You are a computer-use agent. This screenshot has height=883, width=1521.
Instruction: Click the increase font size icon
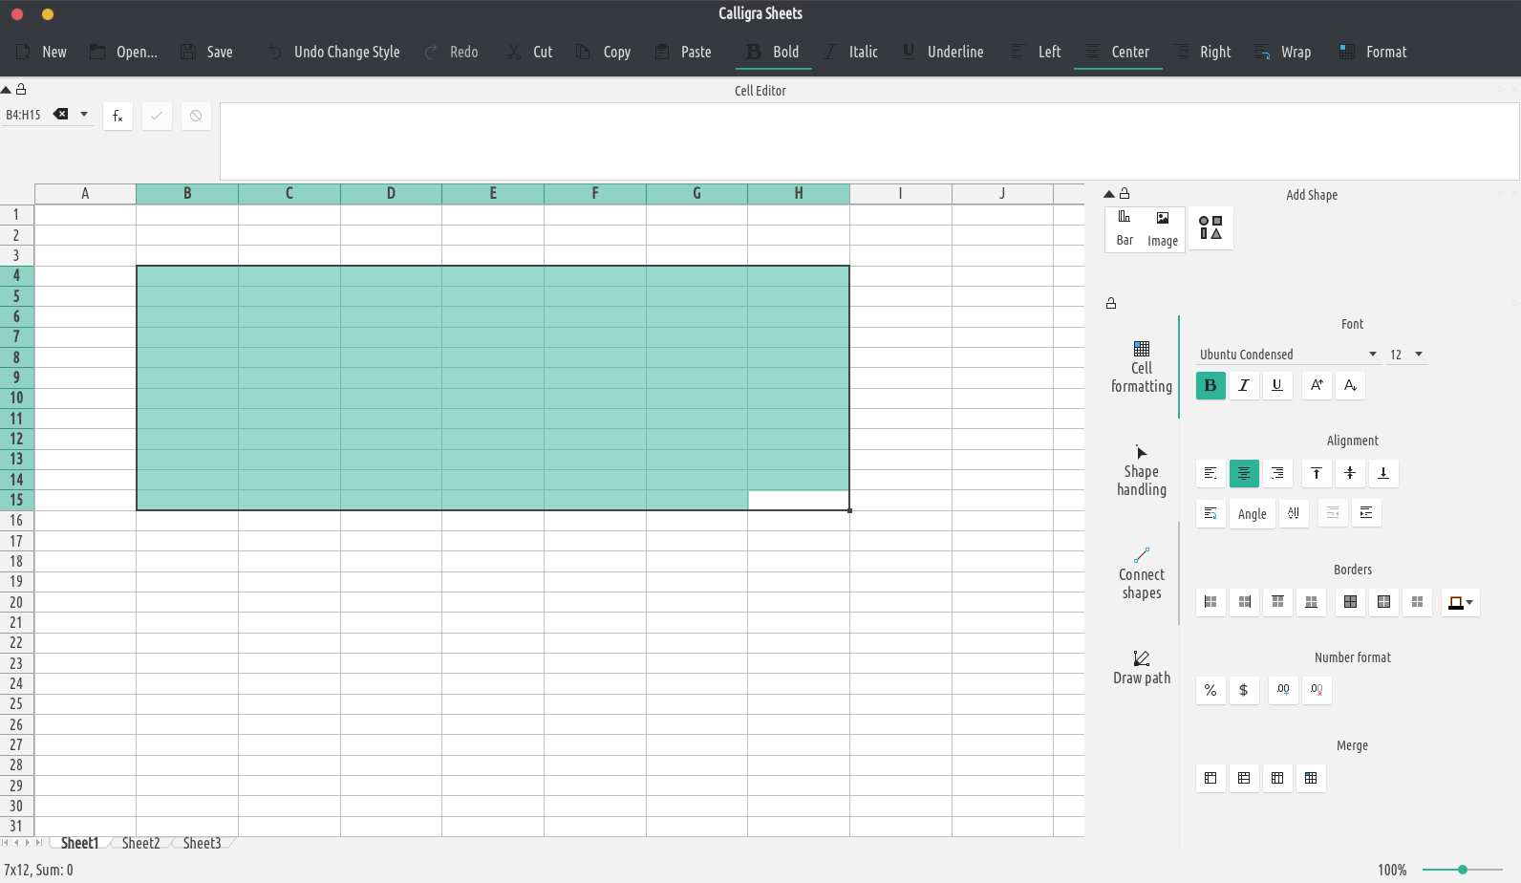(1317, 385)
